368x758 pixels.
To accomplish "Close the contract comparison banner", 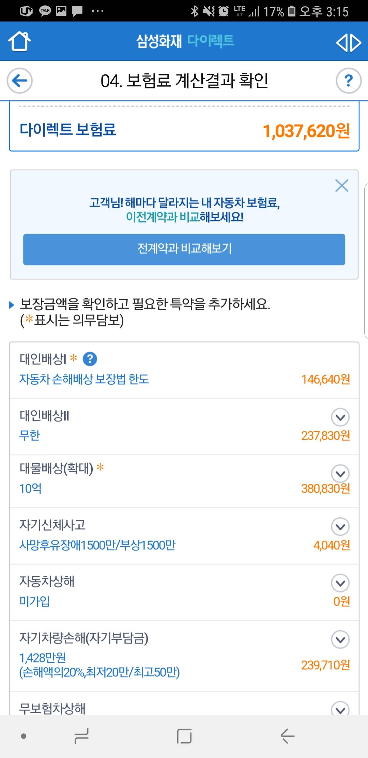I will coord(341,186).
